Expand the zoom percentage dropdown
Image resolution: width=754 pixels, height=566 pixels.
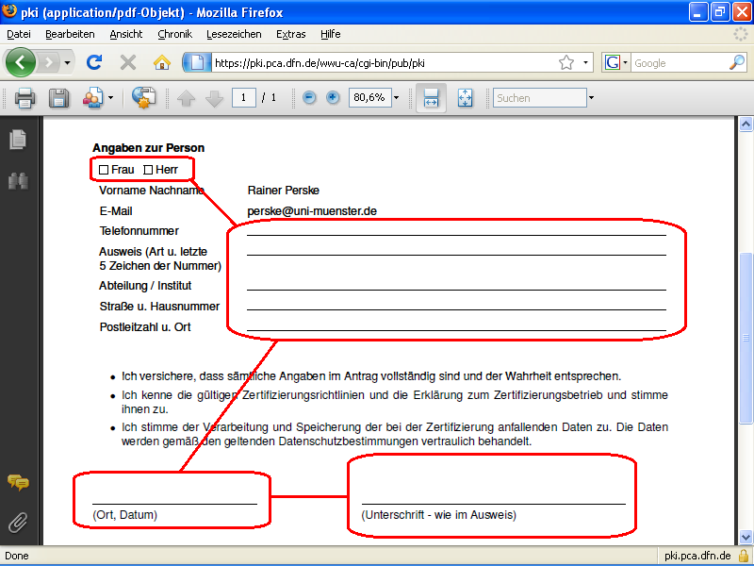click(x=396, y=98)
